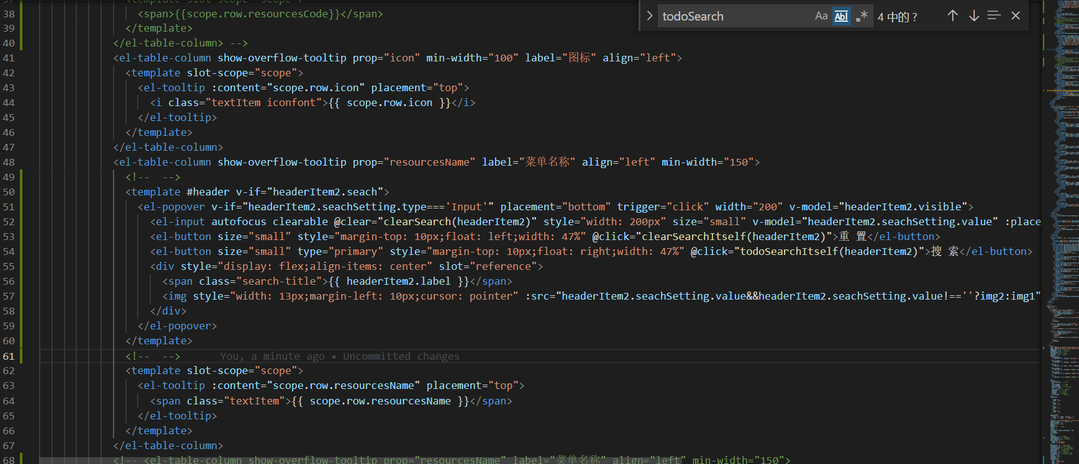Jump to the next find match
Image resolution: width=1079 pixels, height=464 pixels.
[974, 16]
